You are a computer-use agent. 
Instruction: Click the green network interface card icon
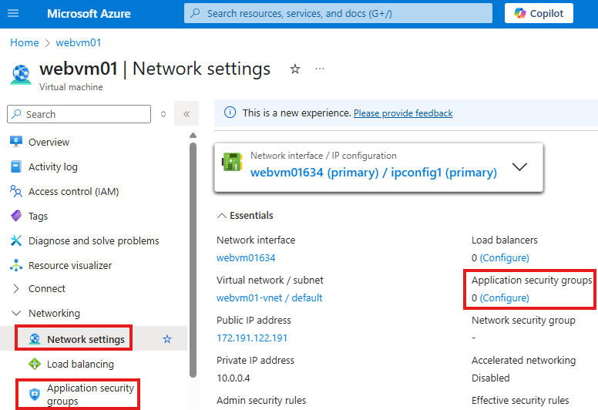(x=232, y=162)
